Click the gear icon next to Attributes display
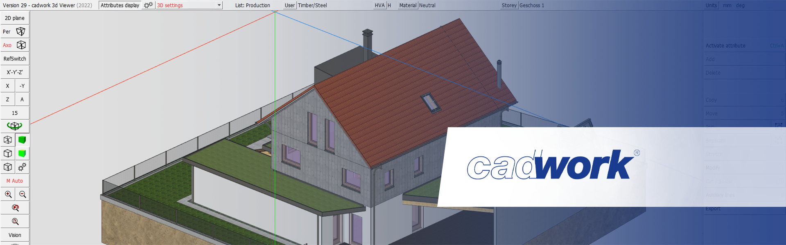The height and width of the screenshot is (245, 786). pos(148,5)
